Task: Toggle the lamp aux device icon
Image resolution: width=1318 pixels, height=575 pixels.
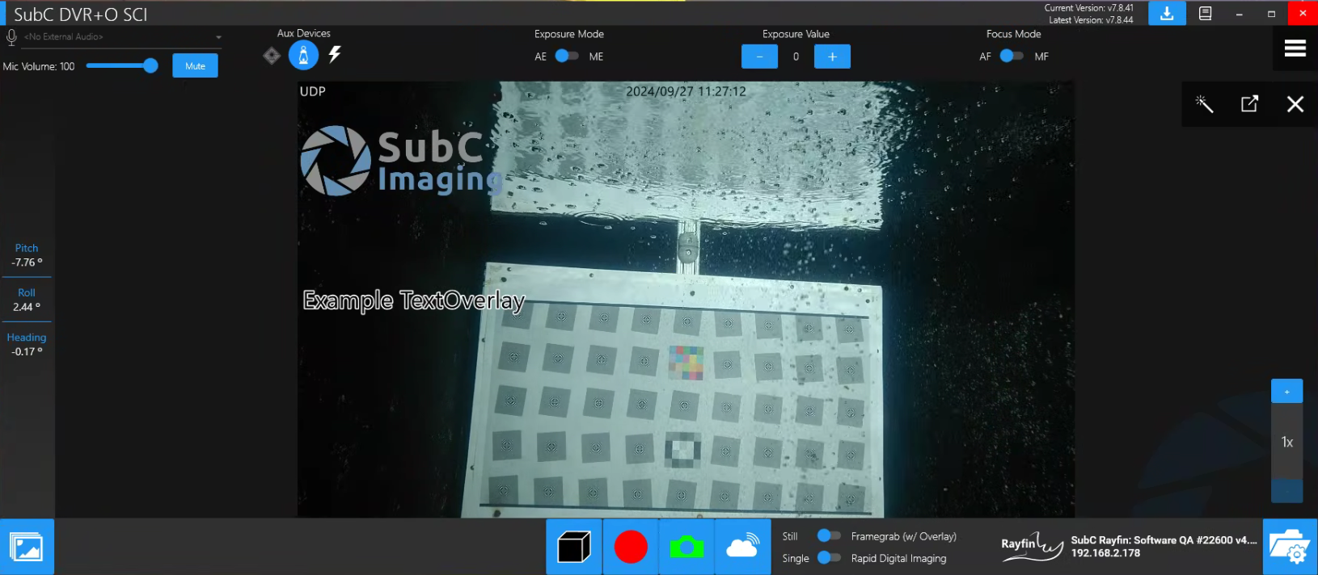Action: click(x=303, y=55)
